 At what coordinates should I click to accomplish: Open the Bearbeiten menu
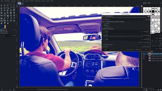coord(7,1)
